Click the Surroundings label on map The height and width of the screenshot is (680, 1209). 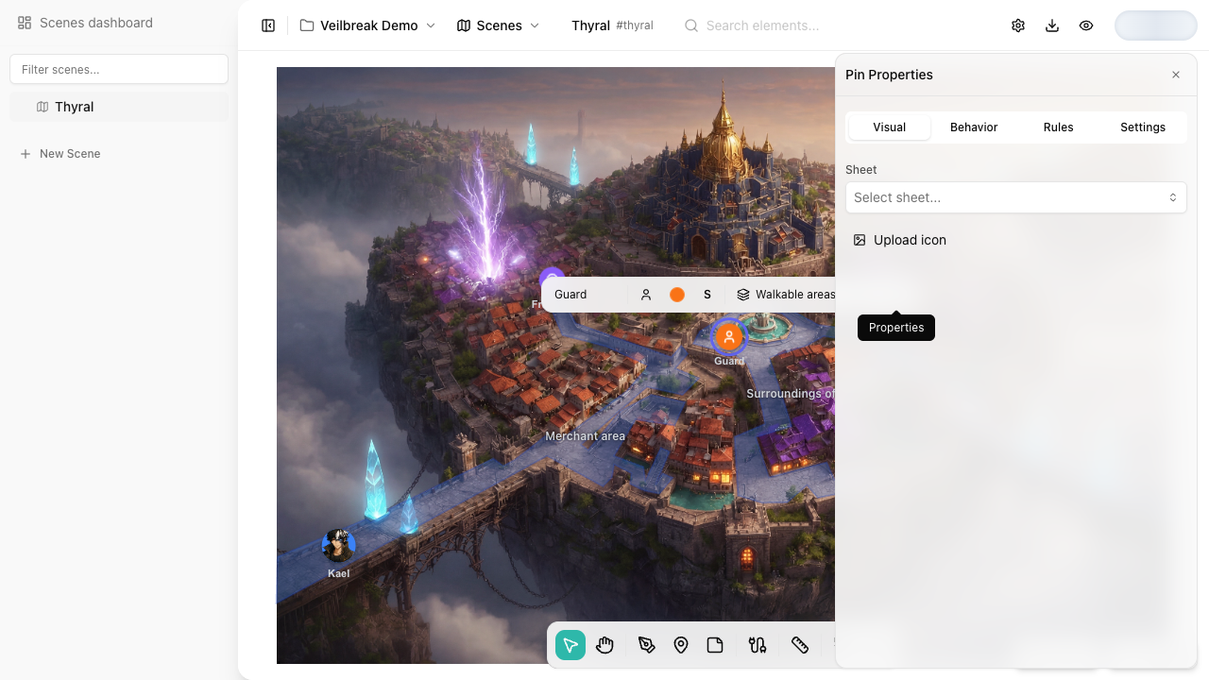coord(790,394)
